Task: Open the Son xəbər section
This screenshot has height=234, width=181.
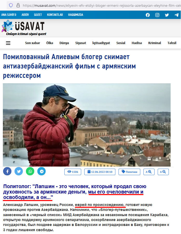Action: click(32, 43)
